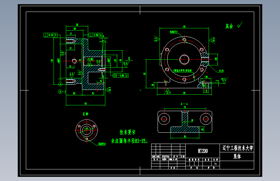Select the part name 泵体

(237, 157)
